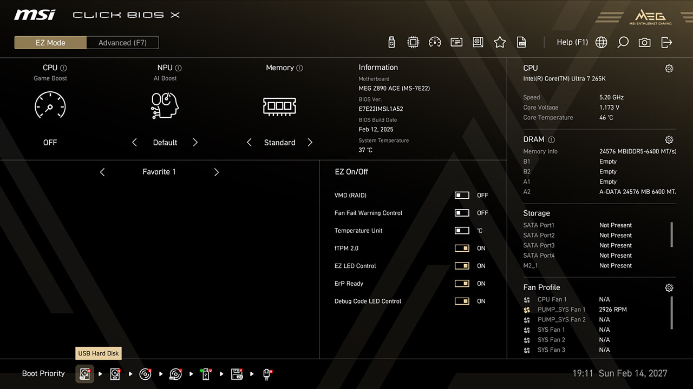Open CPU settings gear icon
Viewport: 693px width, 389px height.
pos(669,69)
